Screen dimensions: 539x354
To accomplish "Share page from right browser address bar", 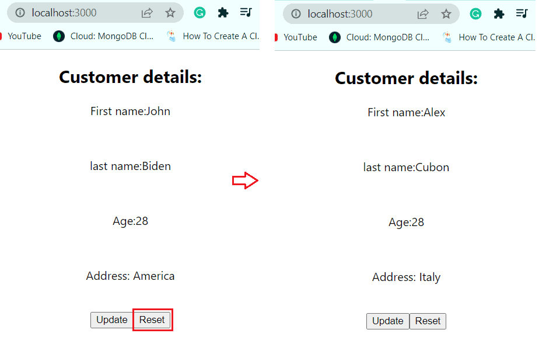I will 423,14.
